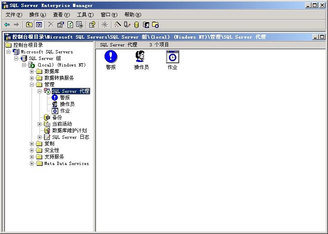The image size is (328, 234).
Task: Open the 文件(F) menu
Action: (x=14, y=15)
